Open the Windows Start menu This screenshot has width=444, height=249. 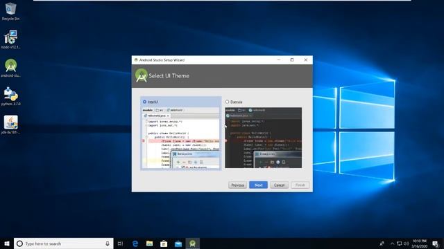tap(7, 243)
